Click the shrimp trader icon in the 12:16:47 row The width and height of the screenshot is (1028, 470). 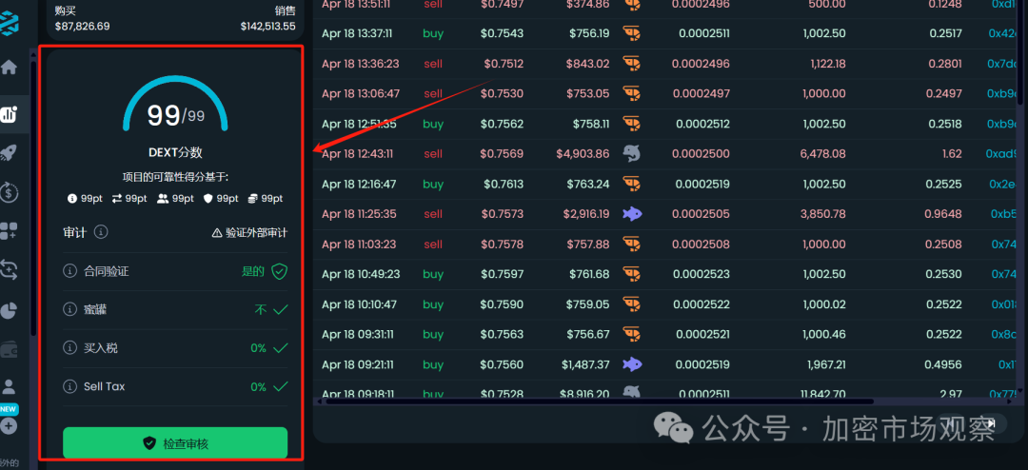tap(631, 185)
